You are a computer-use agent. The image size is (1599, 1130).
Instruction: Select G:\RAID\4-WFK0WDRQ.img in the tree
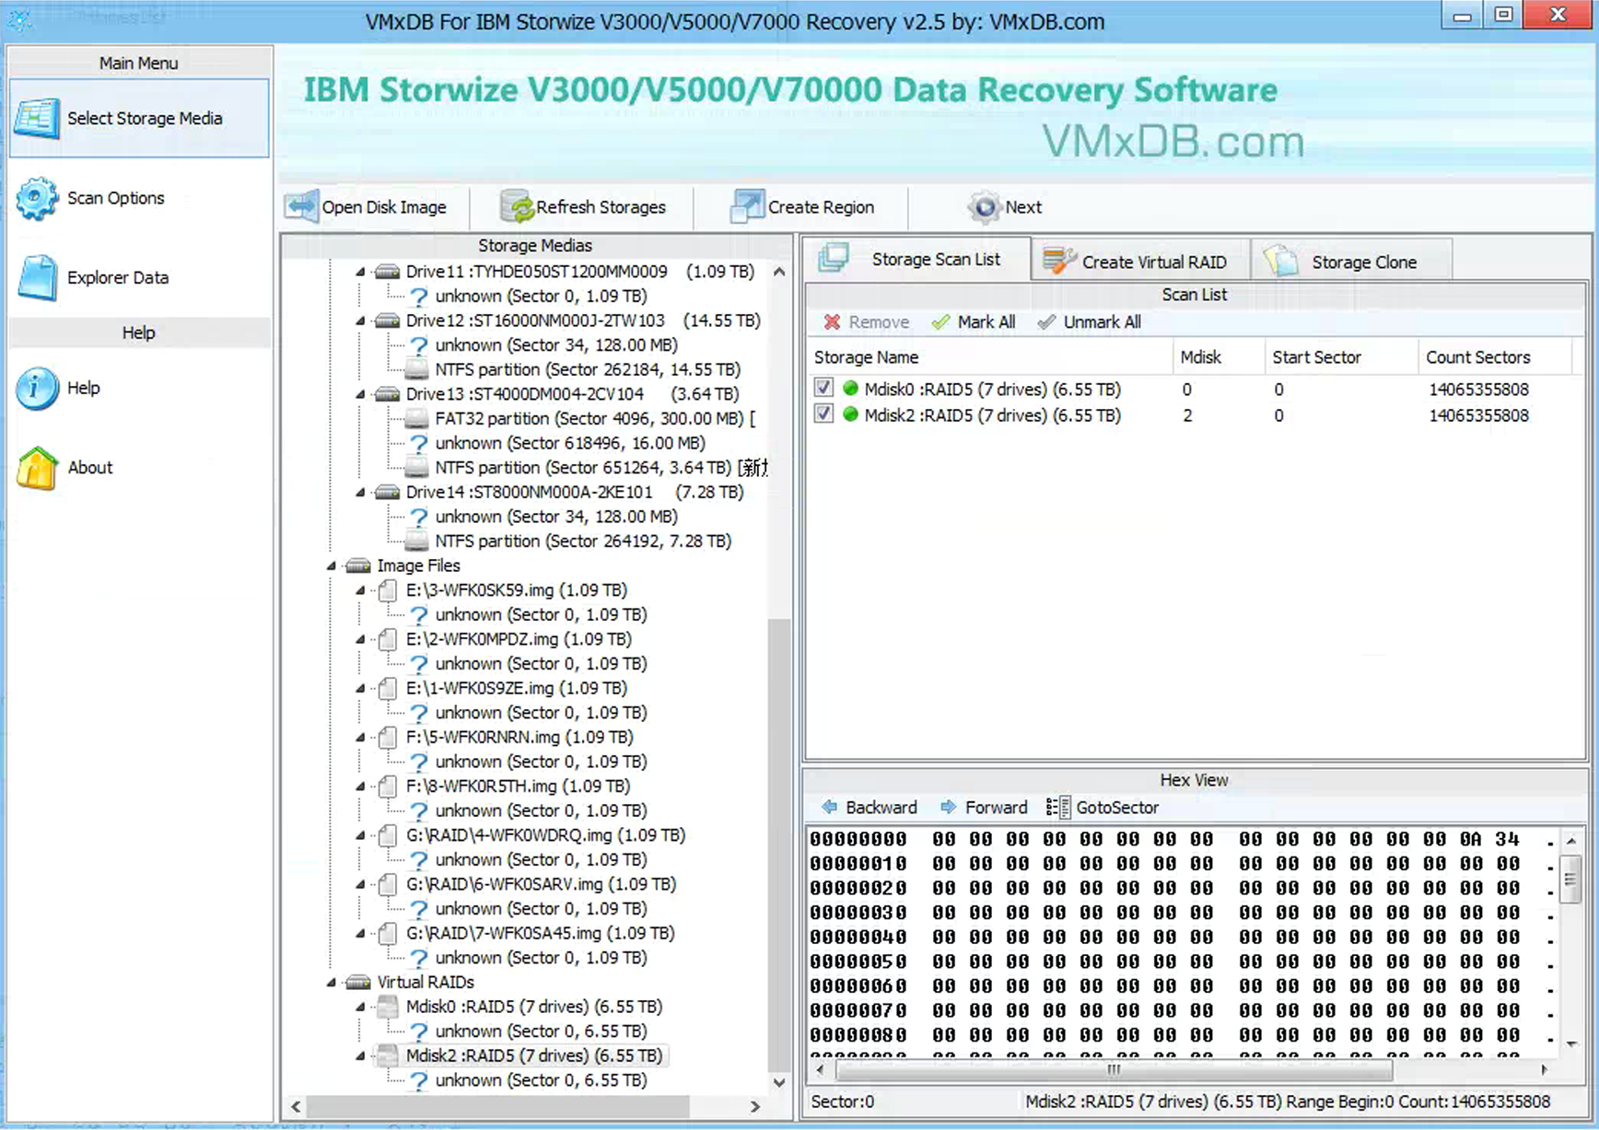pos(545,835)
